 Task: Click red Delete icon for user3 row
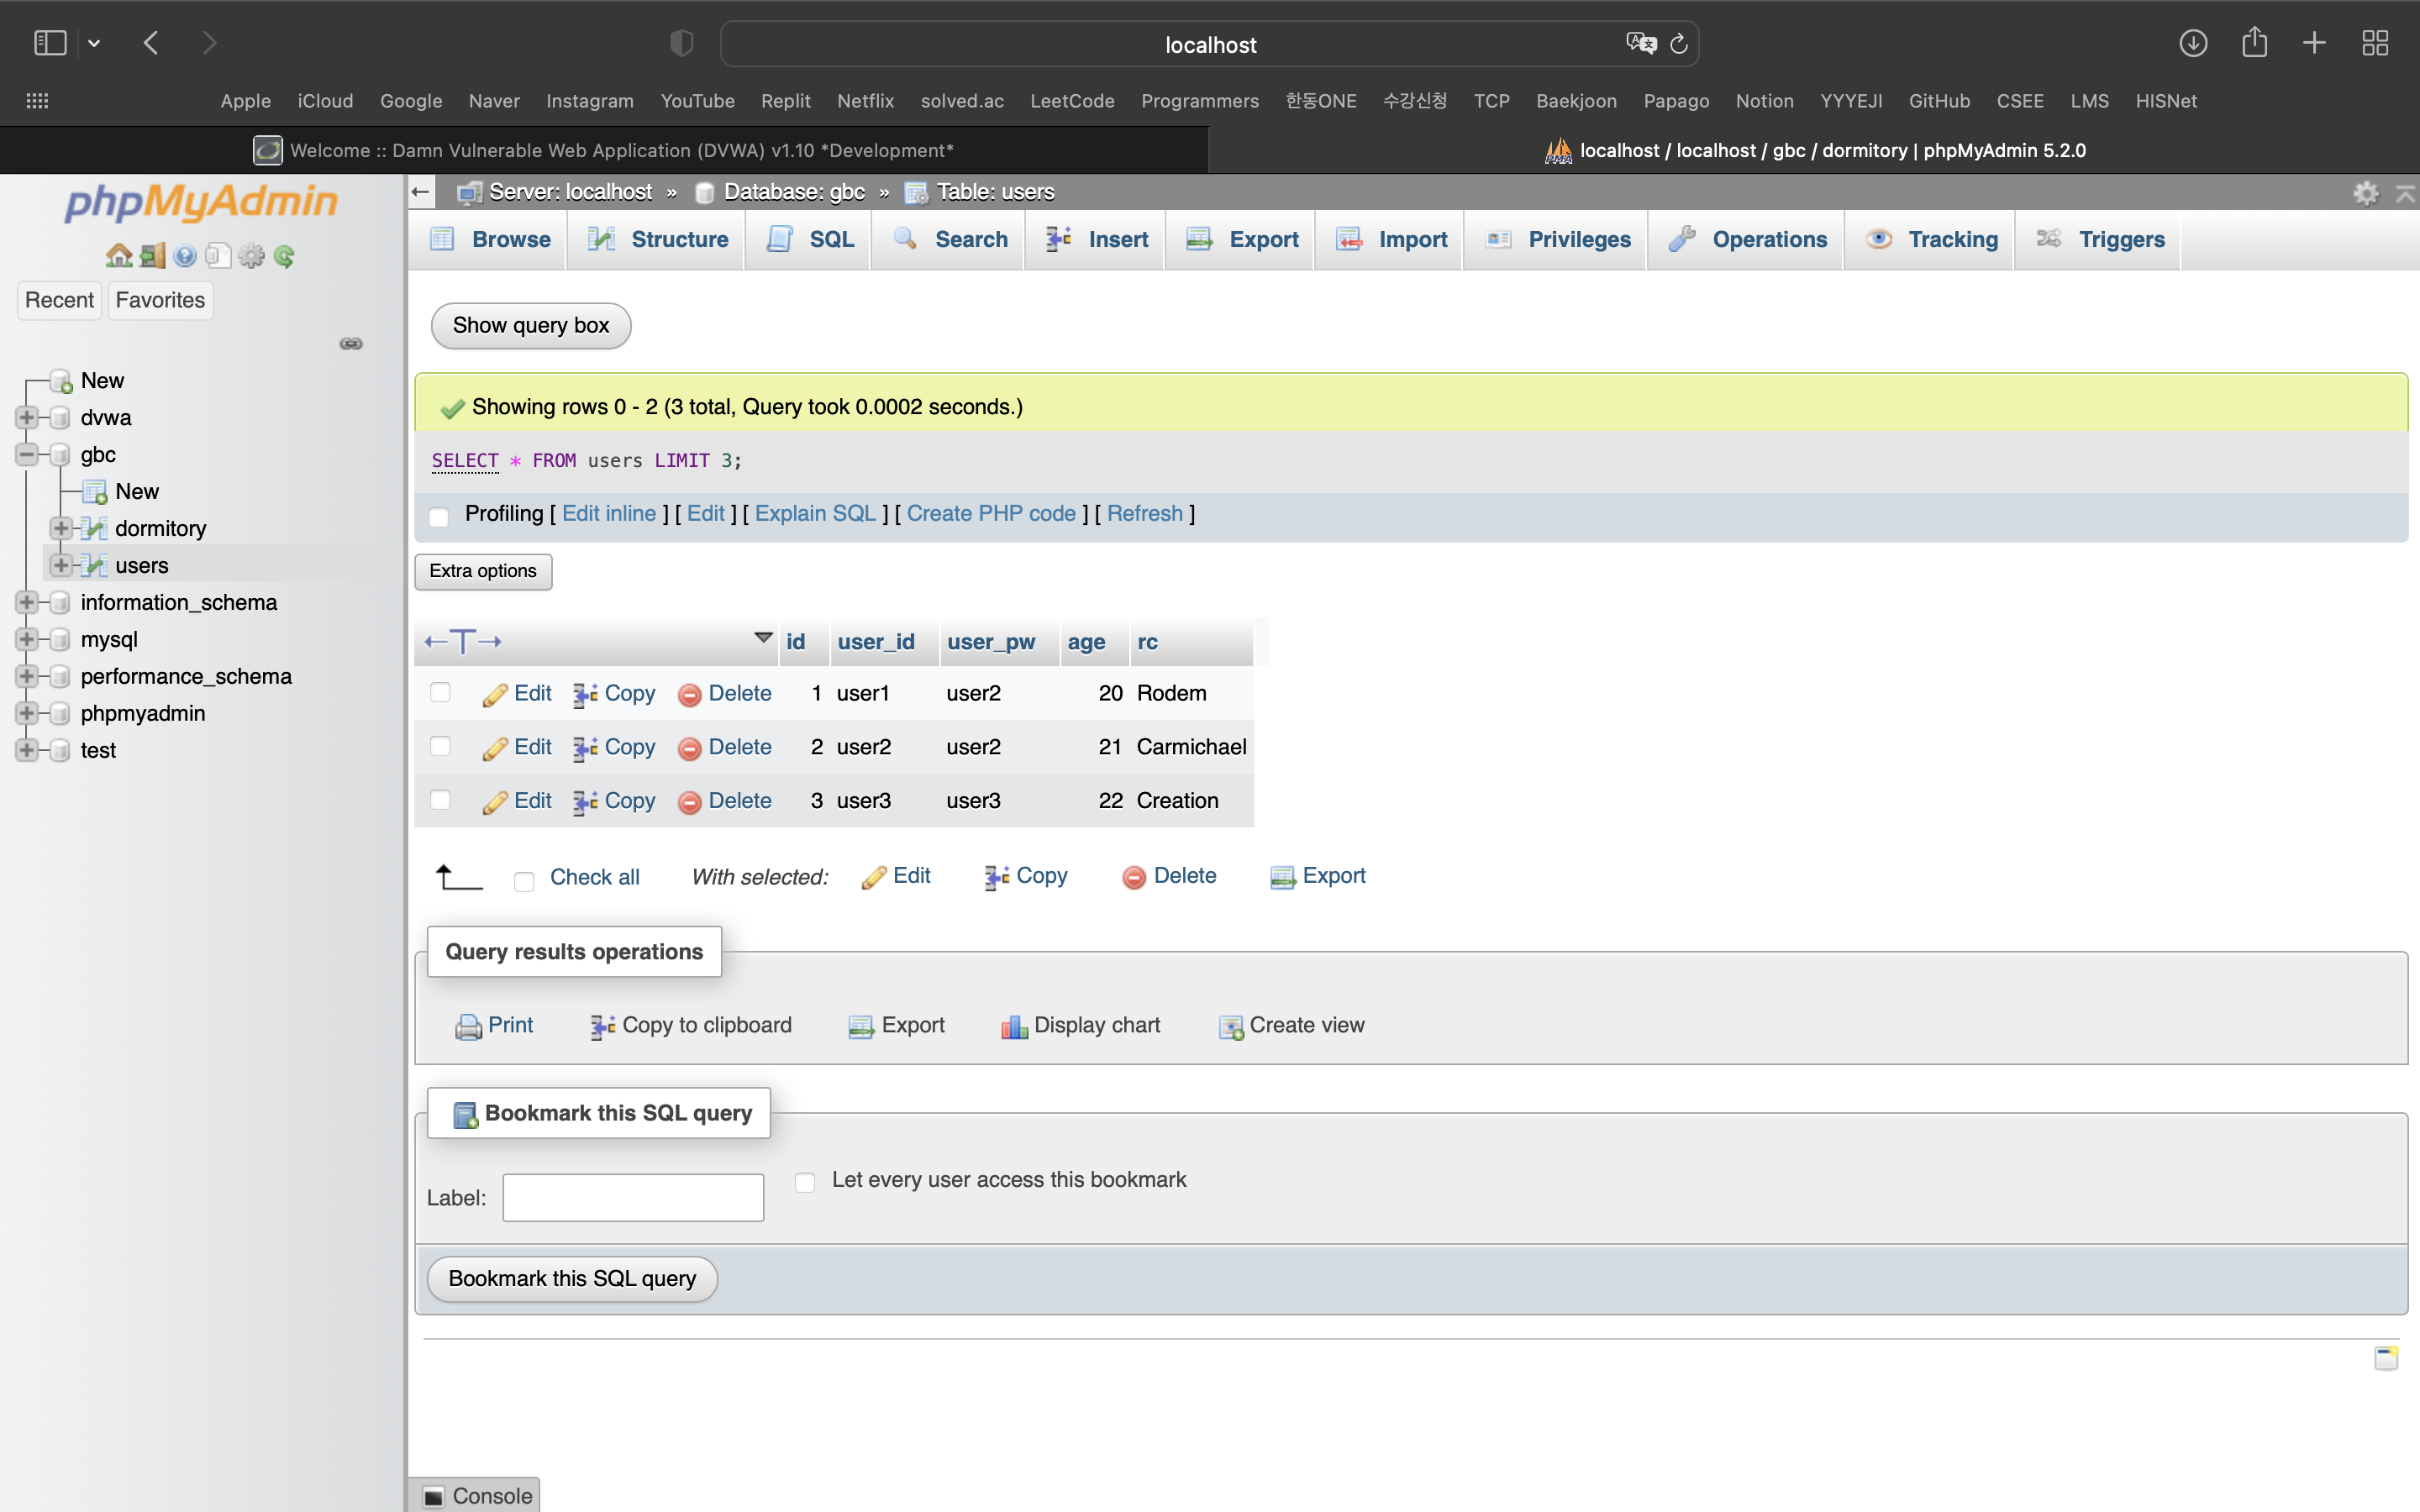pos(689,801)
